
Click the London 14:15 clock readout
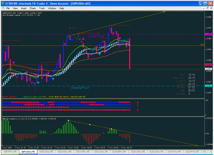(x=186, y=81)
